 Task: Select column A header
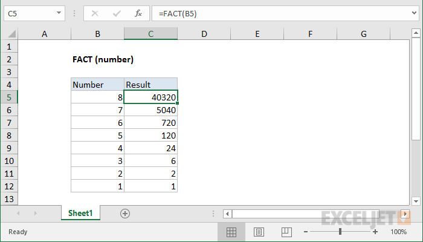(x=44, y=34)
